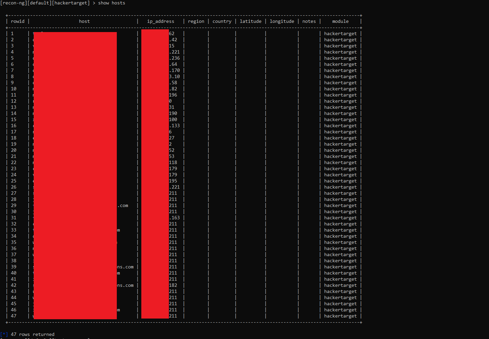Click the 'ip_address' column header
Viewport: 489px width, 339px height.
click(x=161, y=21)
